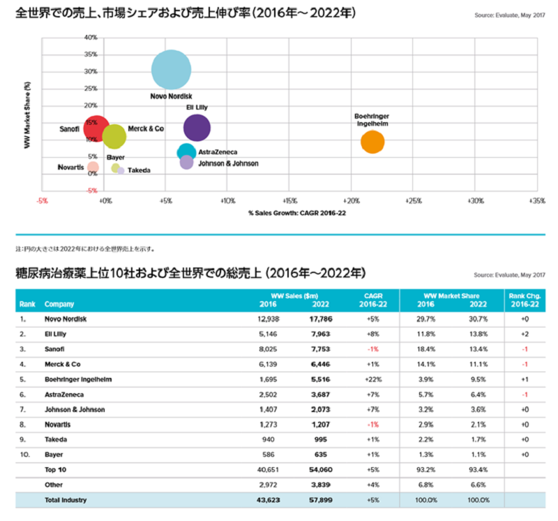Click the '40%' tick on the vertical axis

tap(91, 38)
